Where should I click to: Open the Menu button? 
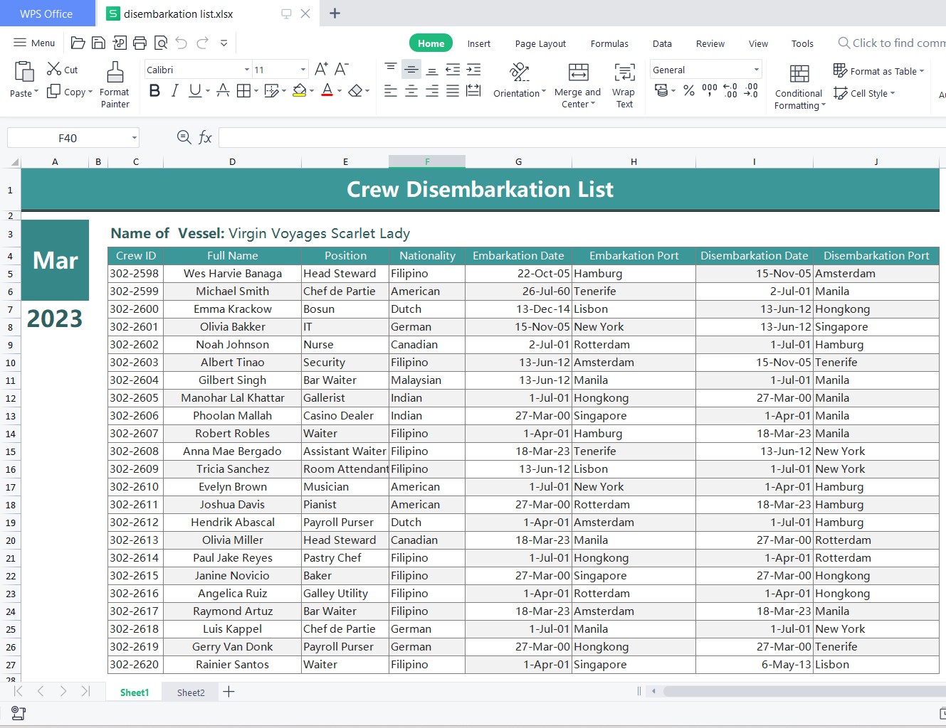pyautogui.click(x=34, y=43)
